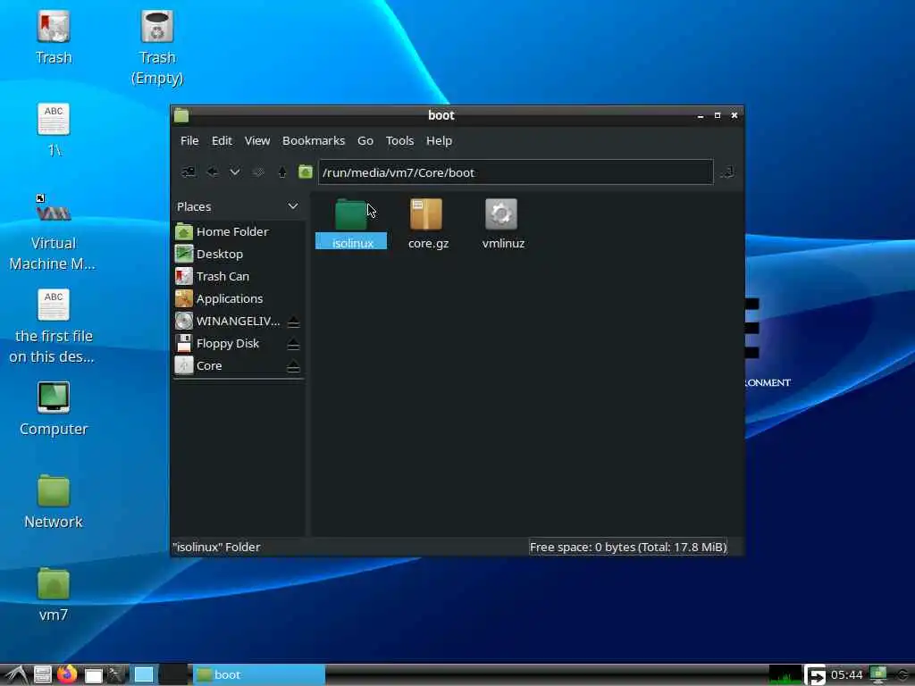This screenshot has width=915, height=686.
Task: Open the WINANGELIV... volume in Places
Action: (229, 321)
